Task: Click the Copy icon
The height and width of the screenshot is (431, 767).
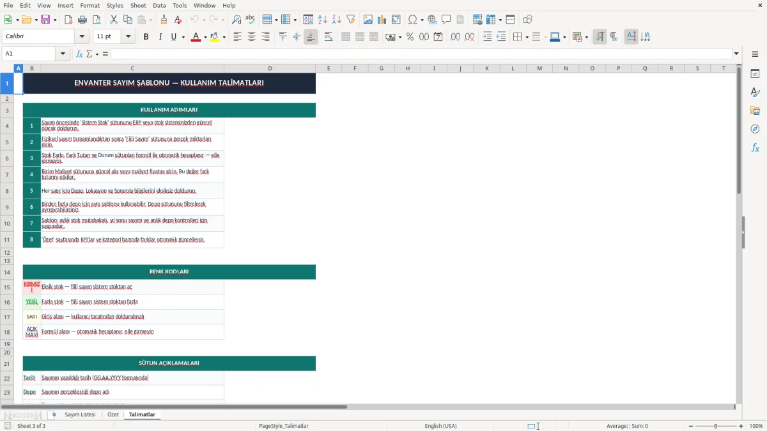Action: (x=128, y=20)
